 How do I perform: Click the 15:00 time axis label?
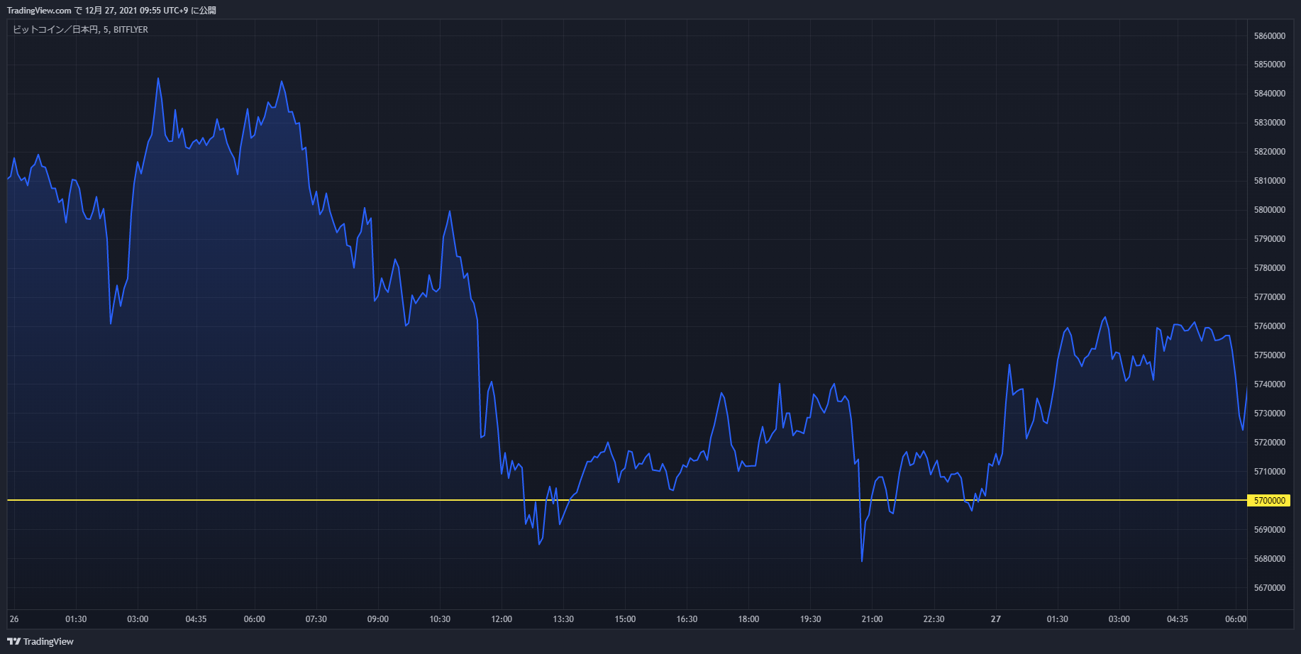625,619
